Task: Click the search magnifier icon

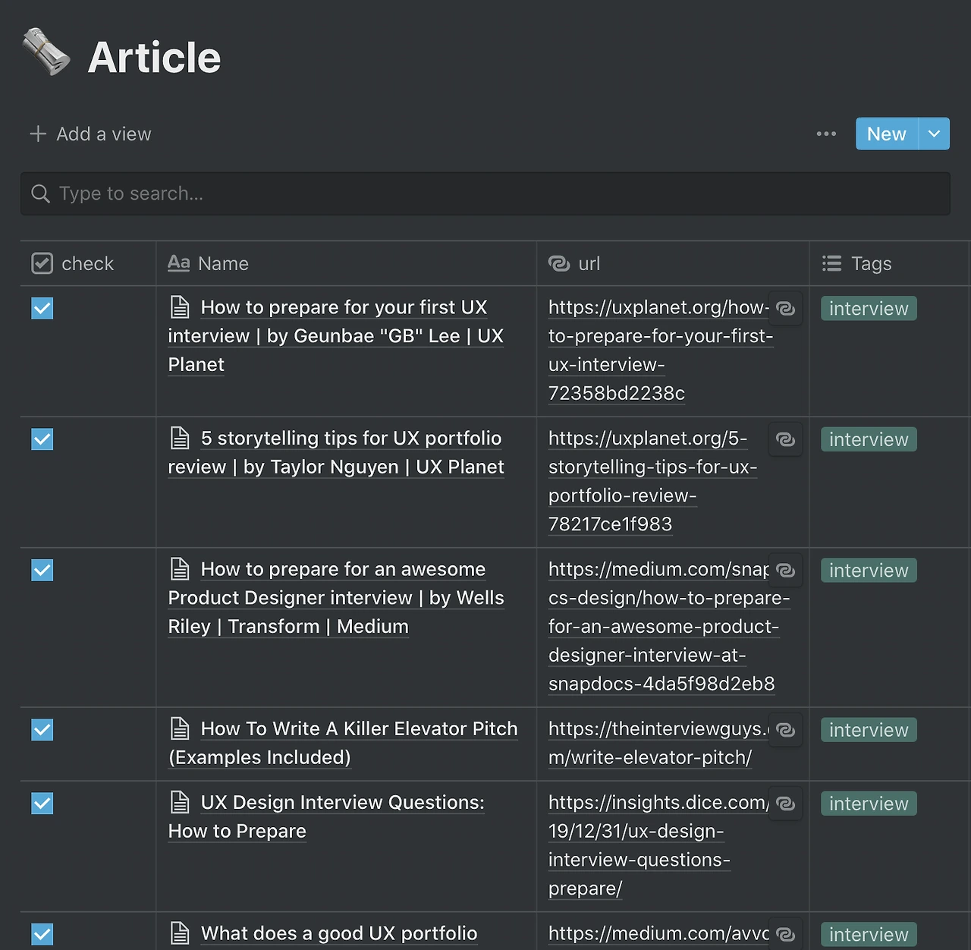Action: [x=40, y=194]
